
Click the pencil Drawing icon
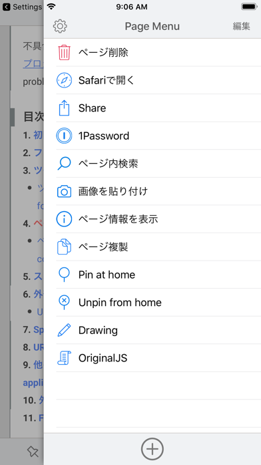point(64,330)
